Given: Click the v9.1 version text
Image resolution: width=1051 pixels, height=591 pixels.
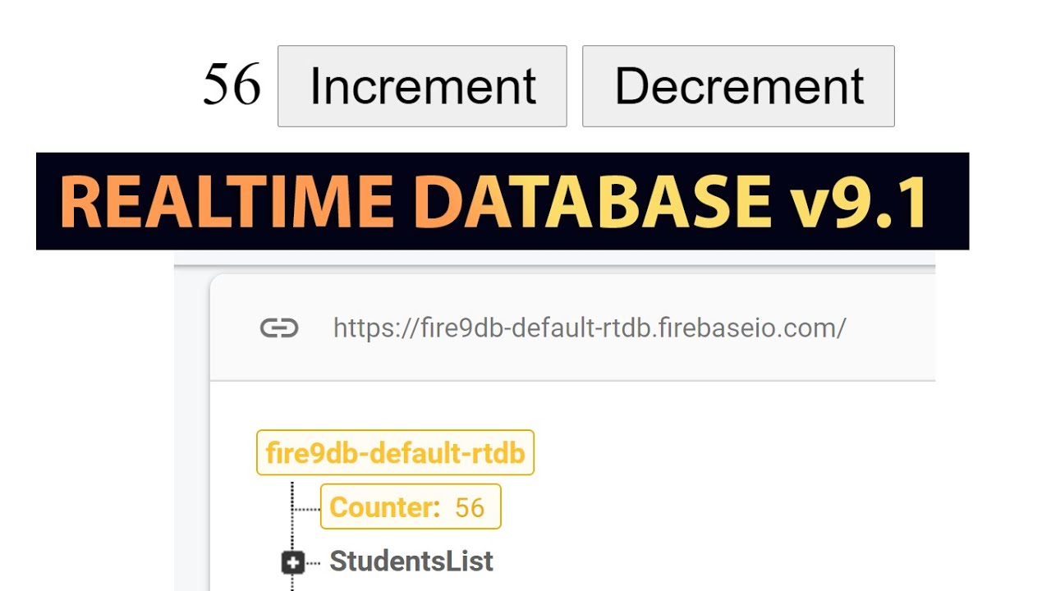Looking at the screenshot, I should tap(858, 202).
